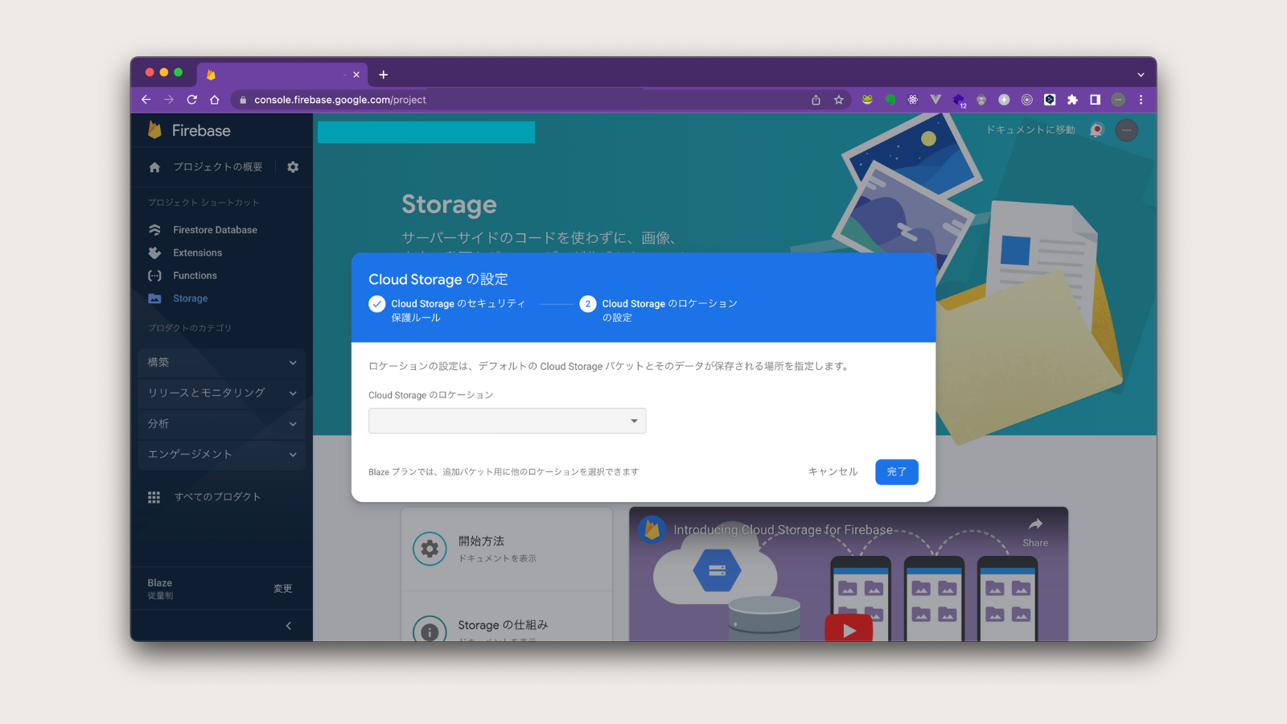Toggle browser side panel icon
Image resolution: width=1287 pixels, height=724 pixels.
point(1095,100)
